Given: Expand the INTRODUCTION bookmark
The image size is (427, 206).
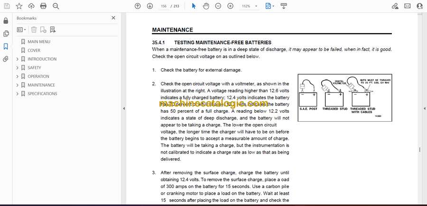Looking at the screenshot, I should (x=18, y=59).
